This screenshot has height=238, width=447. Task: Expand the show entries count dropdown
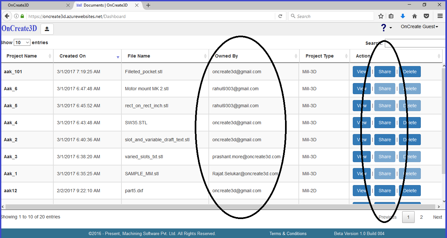coord(22,42)
